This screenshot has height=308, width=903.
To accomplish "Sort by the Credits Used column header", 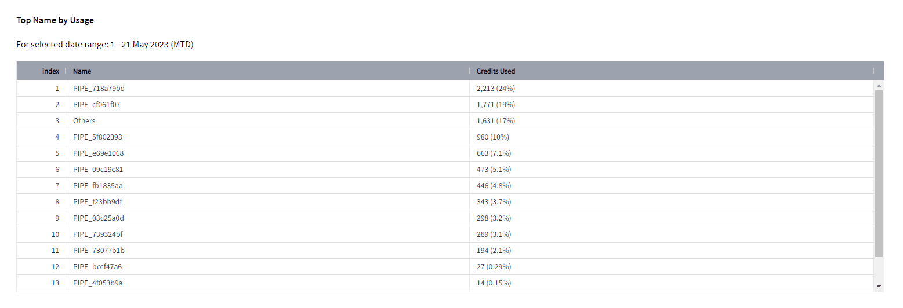I will [496, 71].
